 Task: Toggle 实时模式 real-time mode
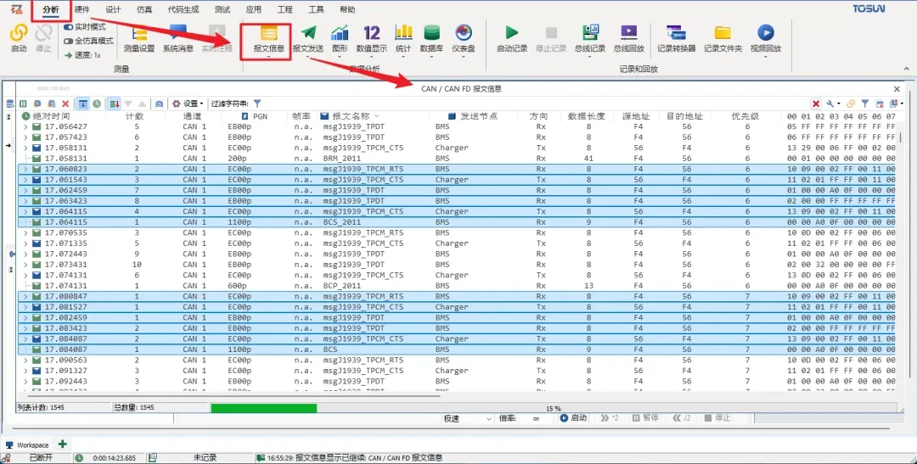(84, 27)
